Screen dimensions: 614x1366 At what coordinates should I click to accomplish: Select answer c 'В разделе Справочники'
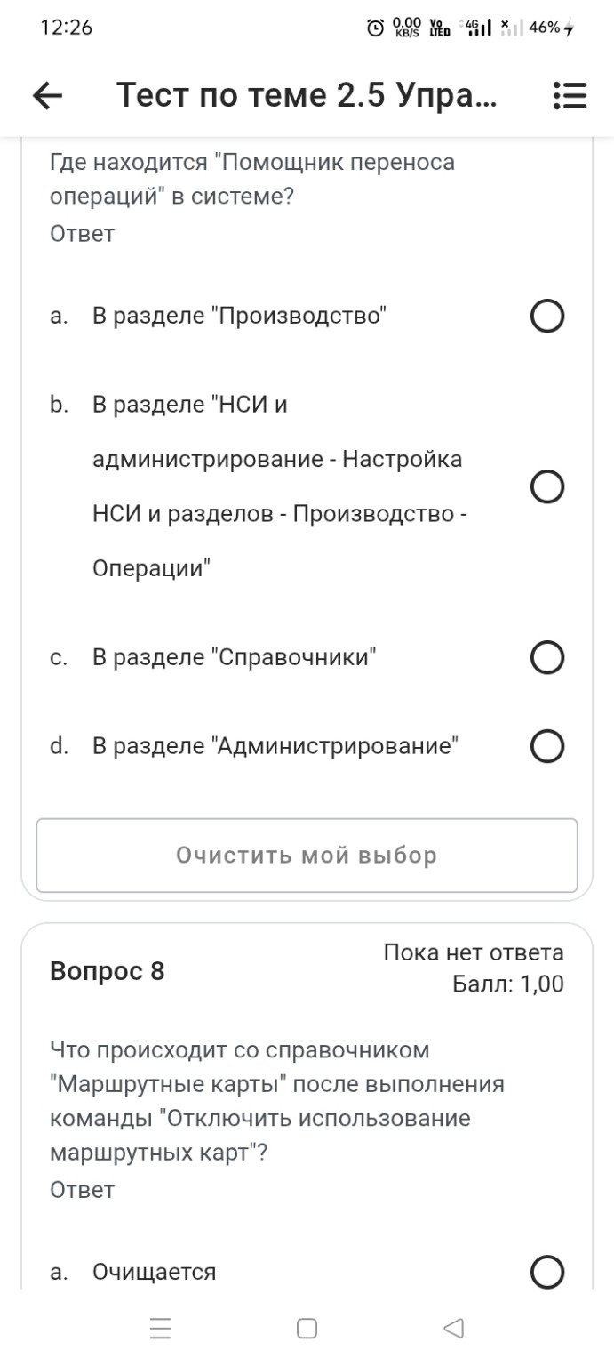[548, 658]
